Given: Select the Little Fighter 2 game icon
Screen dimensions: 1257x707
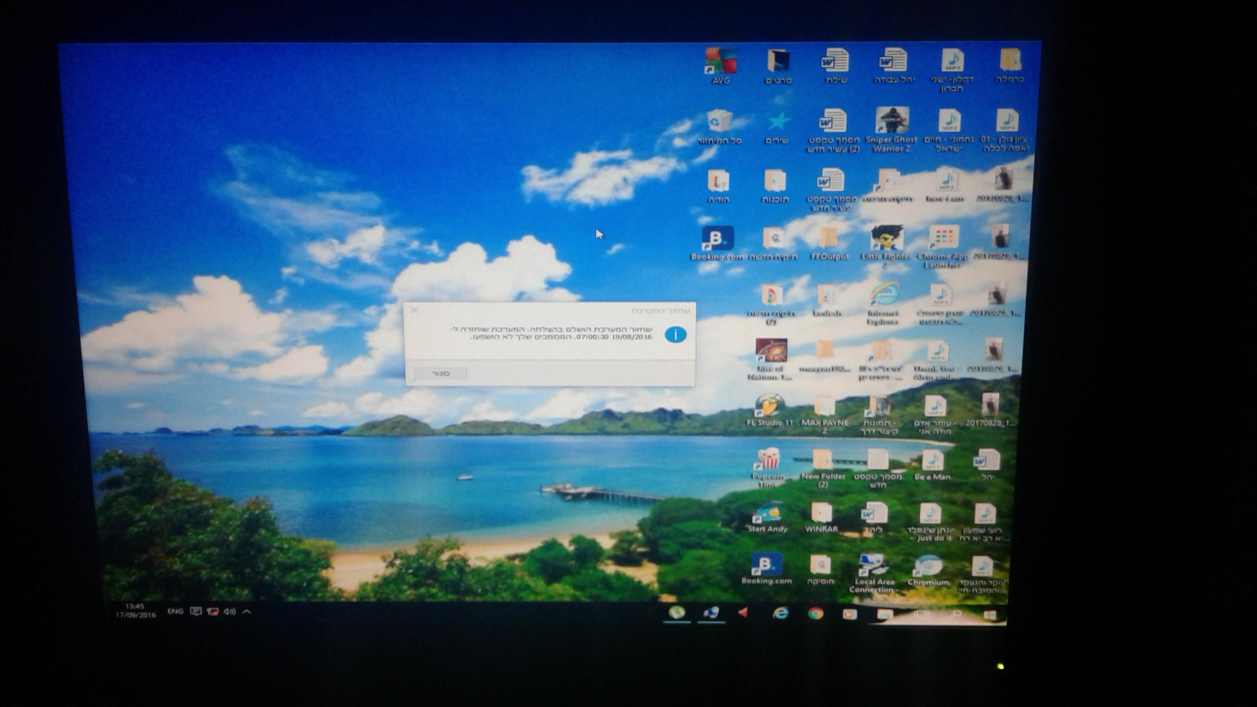Looking at the screenshot, I should [886, 246].
